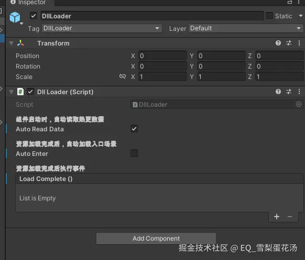305x260 pixels.
Task: Click Scale Y field
Action: 221,77
